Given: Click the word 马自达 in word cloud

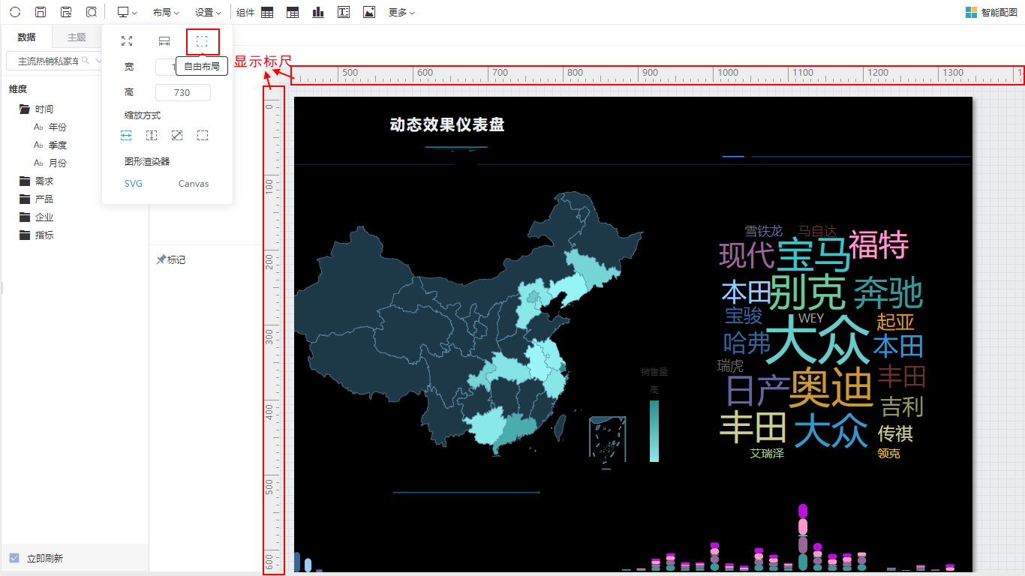Looking at the screenshot, I should click(x=817, y=231).
